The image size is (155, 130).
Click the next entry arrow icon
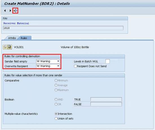(x=10, y=11)
